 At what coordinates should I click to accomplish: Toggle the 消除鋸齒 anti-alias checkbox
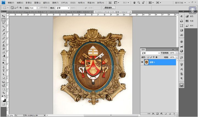[x=39, y=8]
